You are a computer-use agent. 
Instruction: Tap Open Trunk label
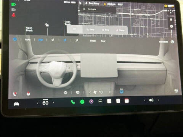tap(67, 23)
